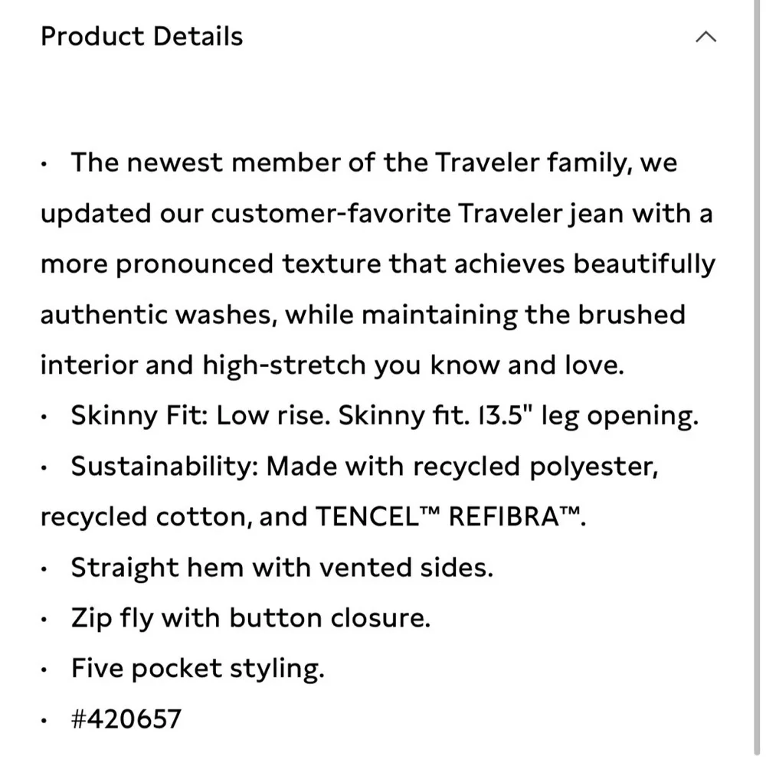The width and height of the screenshot is (766, 766).
Task: Click the 'Five pocket styling.' line
Action: [x=198, y=669]
